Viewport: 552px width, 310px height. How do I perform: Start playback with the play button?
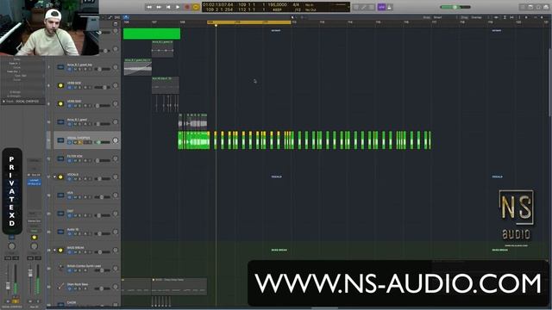coord(178,7)
